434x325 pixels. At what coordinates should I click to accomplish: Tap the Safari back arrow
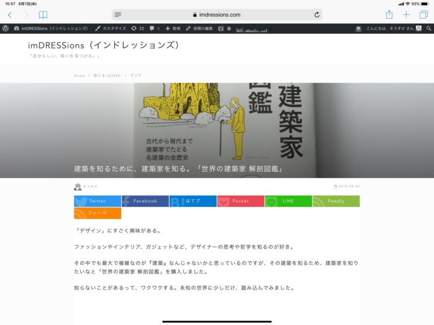coord(10,15)
